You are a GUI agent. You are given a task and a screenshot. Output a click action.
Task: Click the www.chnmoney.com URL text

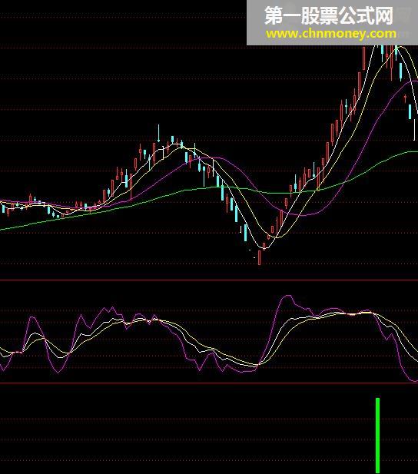click(x=331, y=34)
